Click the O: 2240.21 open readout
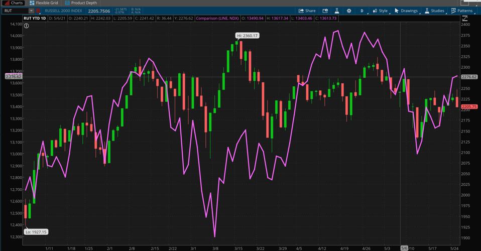The image size is (481, 251). pos(78,19)
